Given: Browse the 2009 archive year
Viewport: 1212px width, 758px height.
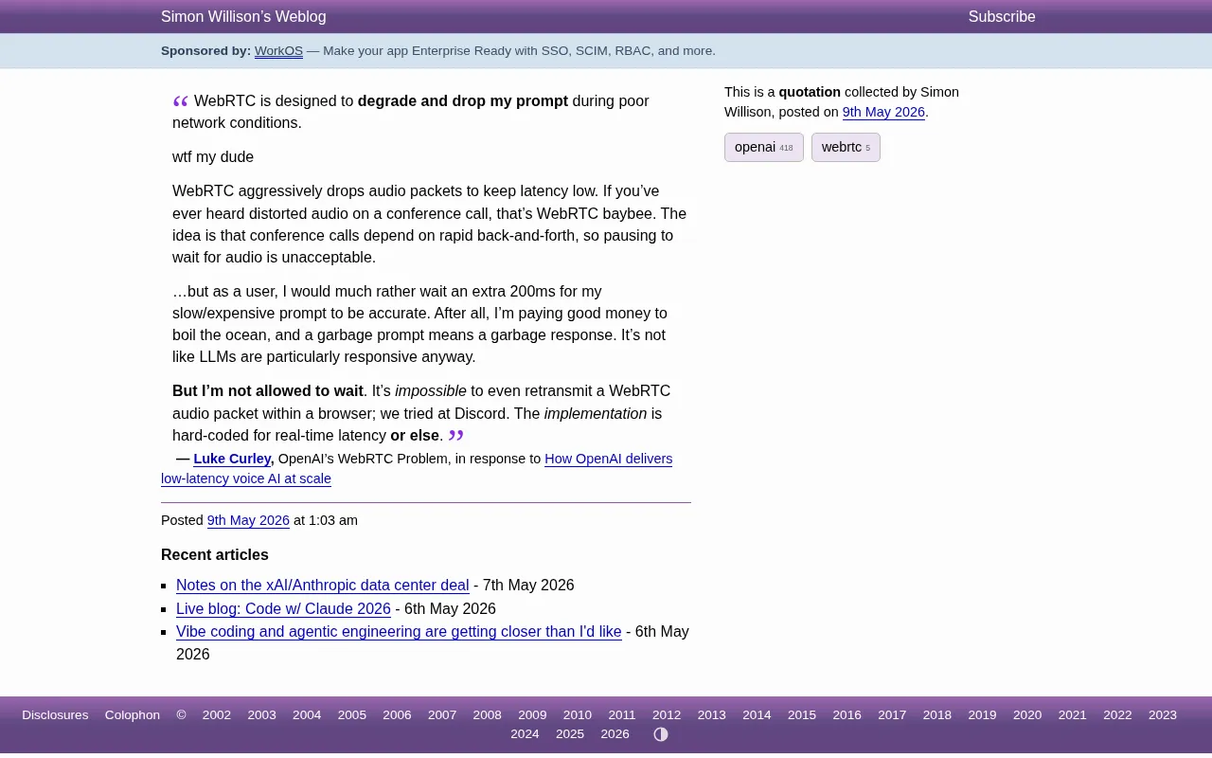Looking at the screenshot, I should (532, 715).
